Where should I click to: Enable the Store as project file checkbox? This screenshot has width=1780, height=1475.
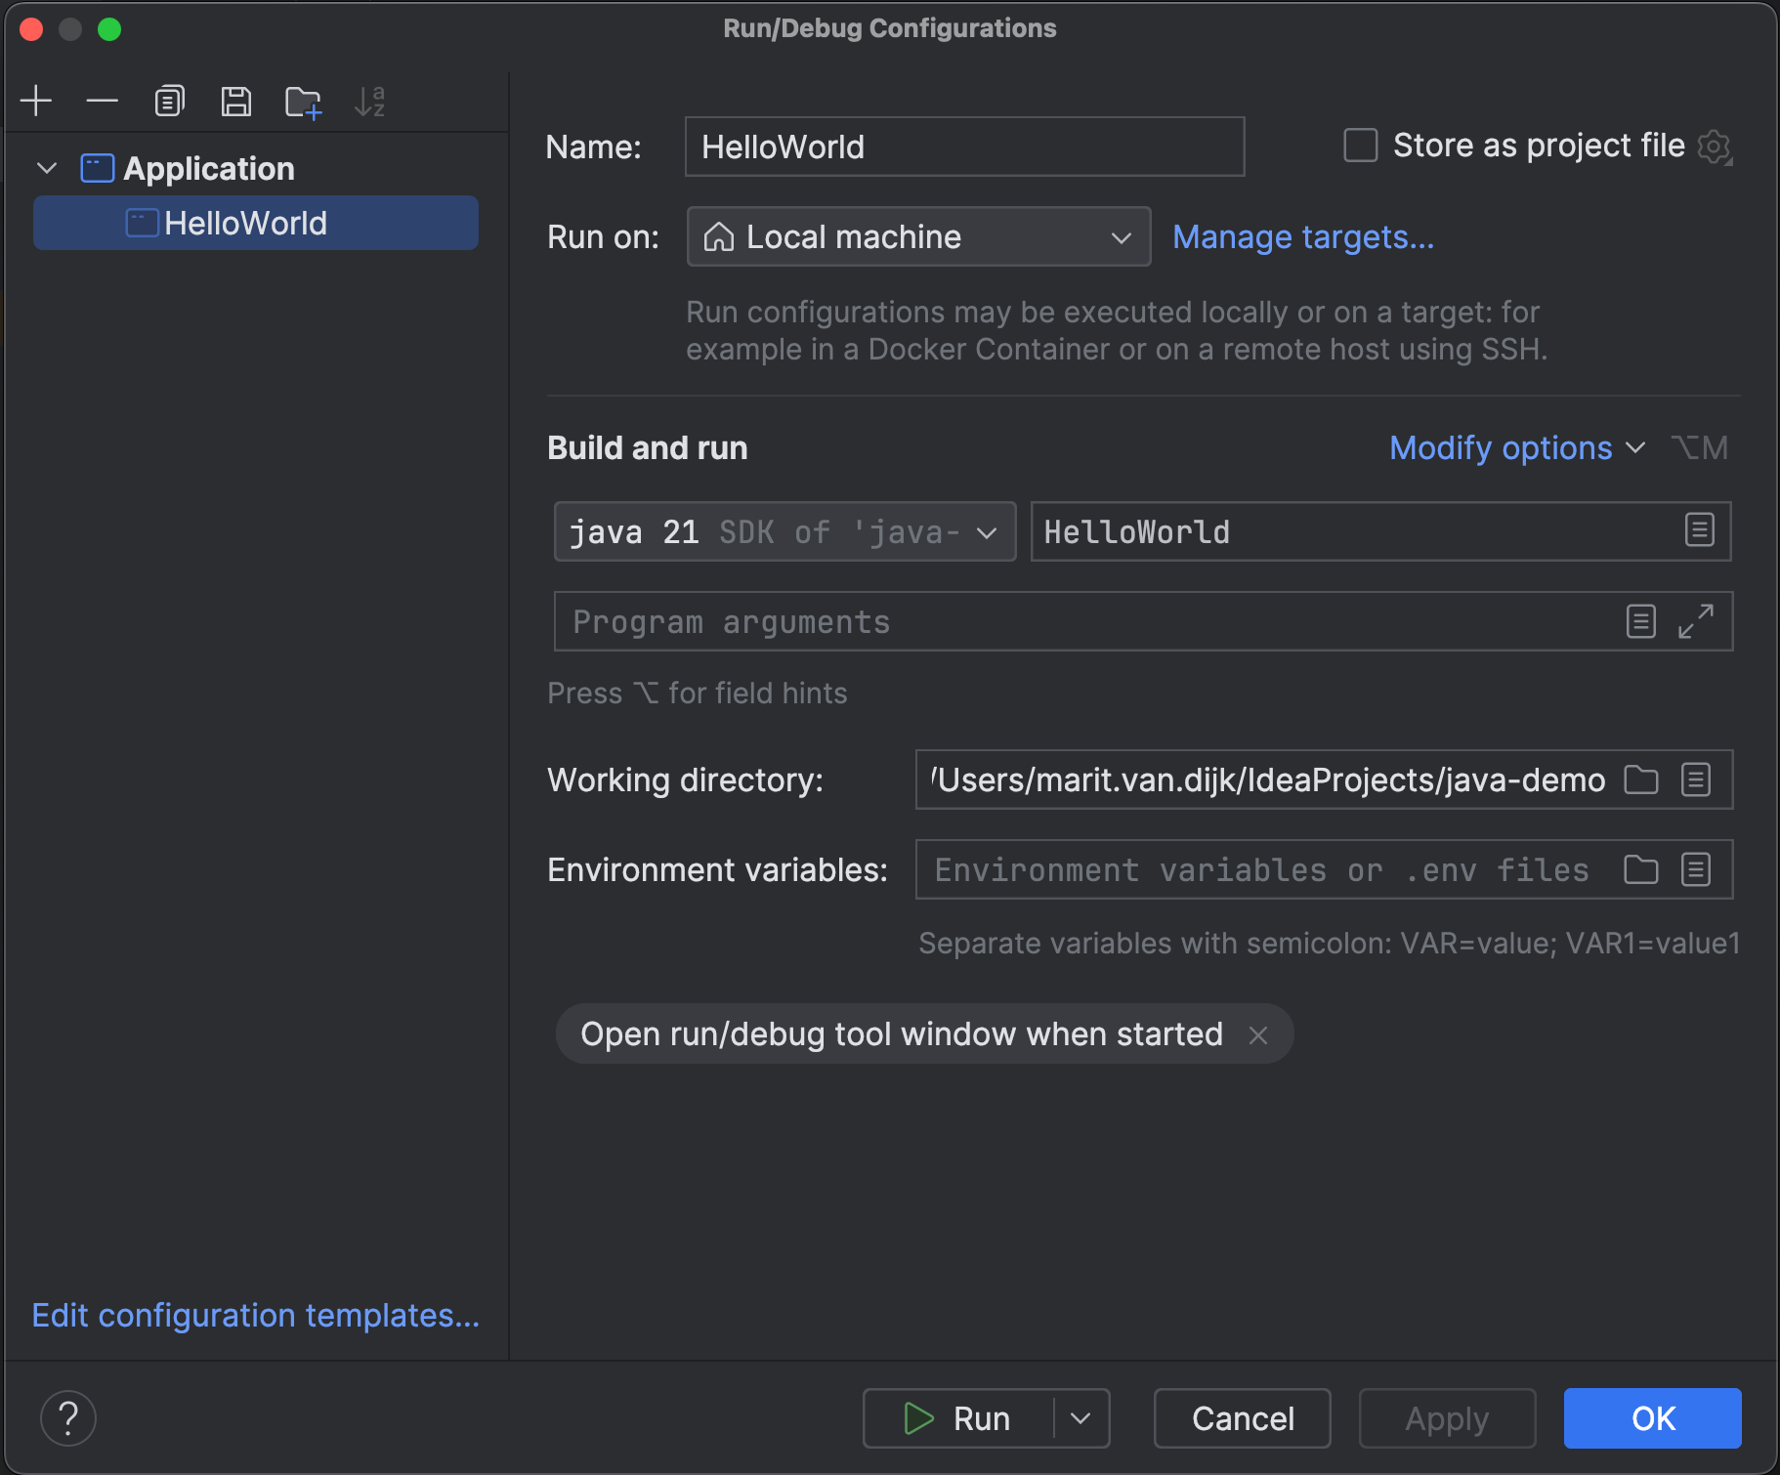(x=1359, y=146)
